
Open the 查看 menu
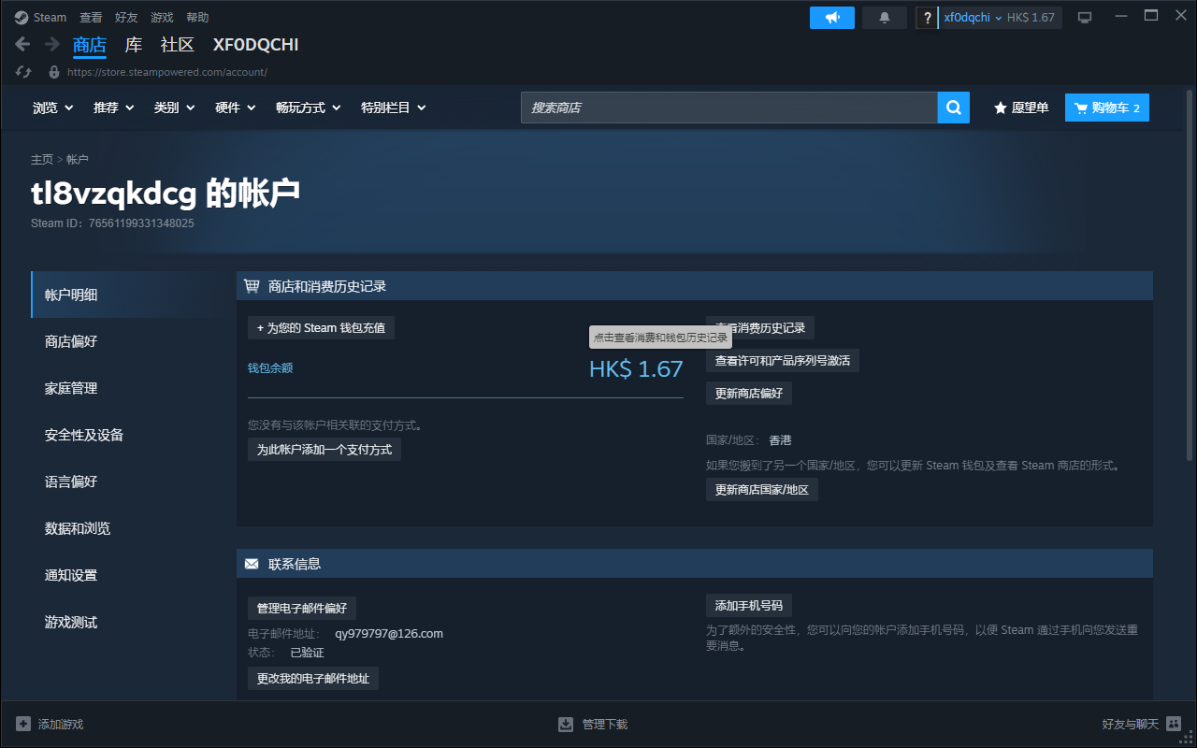pos(91,18)
